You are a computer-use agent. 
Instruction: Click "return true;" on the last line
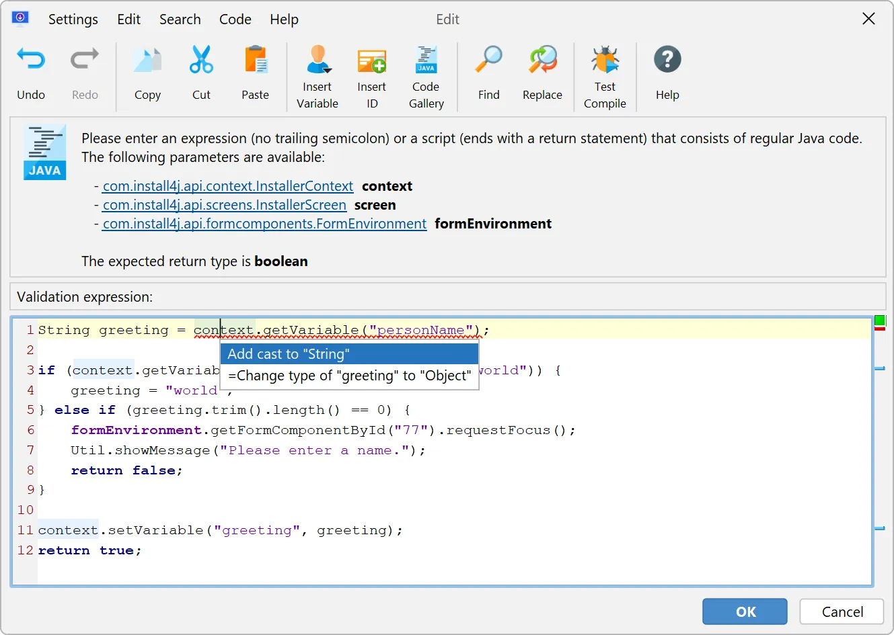pyautogui.click(x=89, y=550)
